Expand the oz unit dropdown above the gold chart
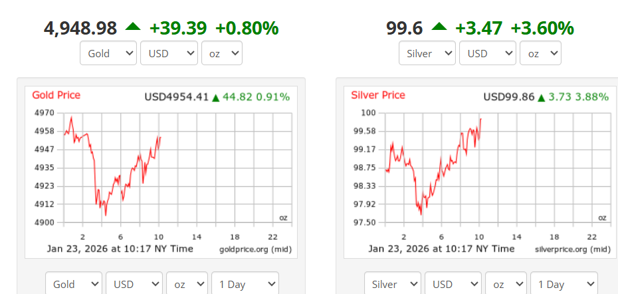The image size is (618, 294). coord(221,53)
